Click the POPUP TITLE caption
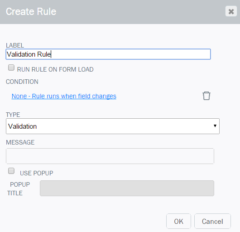Viewport: 240px width, 232px height. [19, 189]
